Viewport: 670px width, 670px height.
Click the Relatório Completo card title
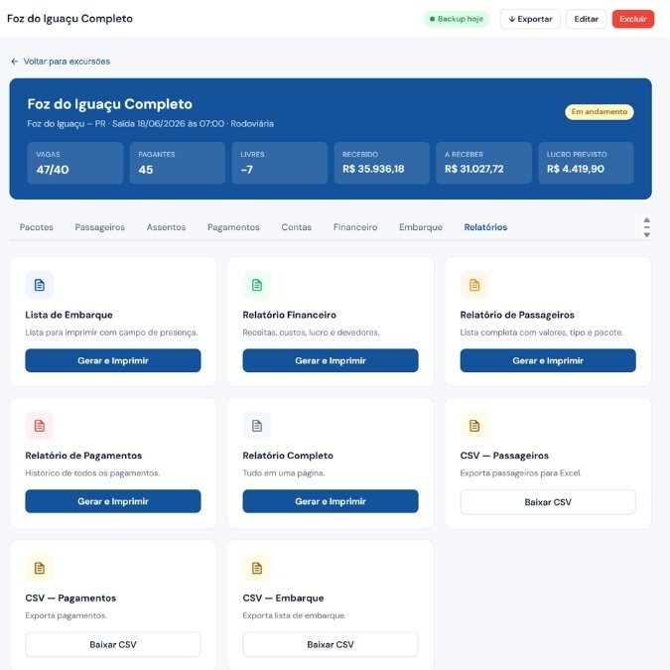pos(288,456)
